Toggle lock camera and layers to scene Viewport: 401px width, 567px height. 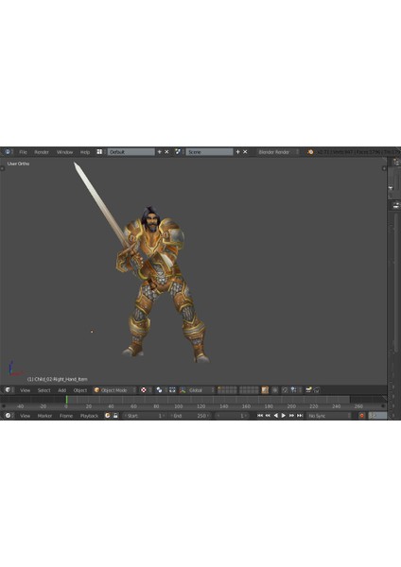pos(265,390)
